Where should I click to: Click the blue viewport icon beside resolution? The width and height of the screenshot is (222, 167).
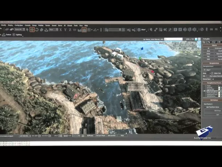pyautogui.click(x=196, y=39)
